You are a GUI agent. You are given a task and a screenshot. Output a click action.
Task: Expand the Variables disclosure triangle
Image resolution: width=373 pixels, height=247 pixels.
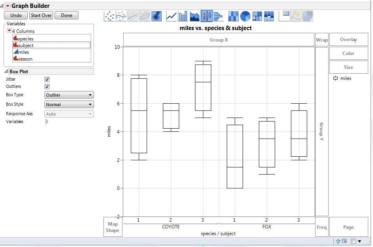point(47,122)
